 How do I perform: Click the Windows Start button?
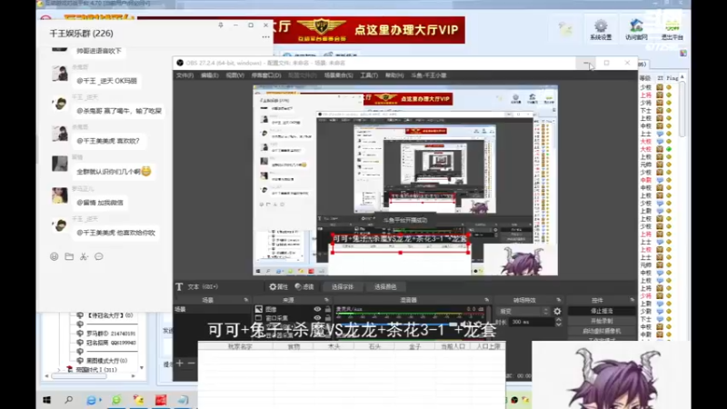(47, 400)
